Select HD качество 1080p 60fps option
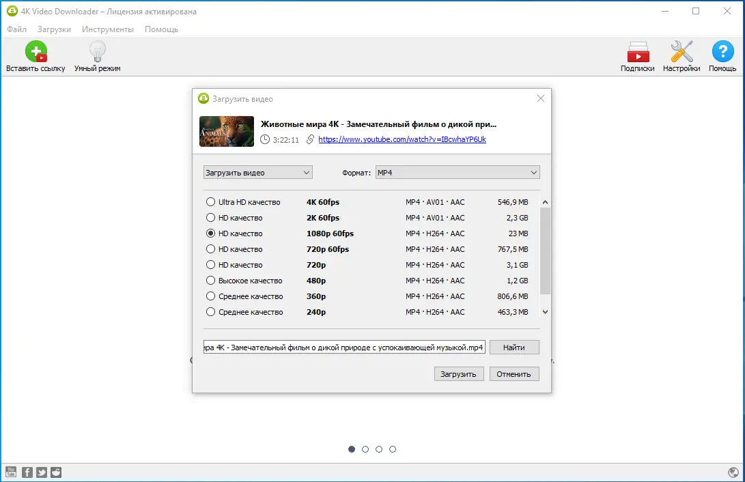The height and width of the screenshot is (482, 745). pyautogui.click(x=210, y=233)
